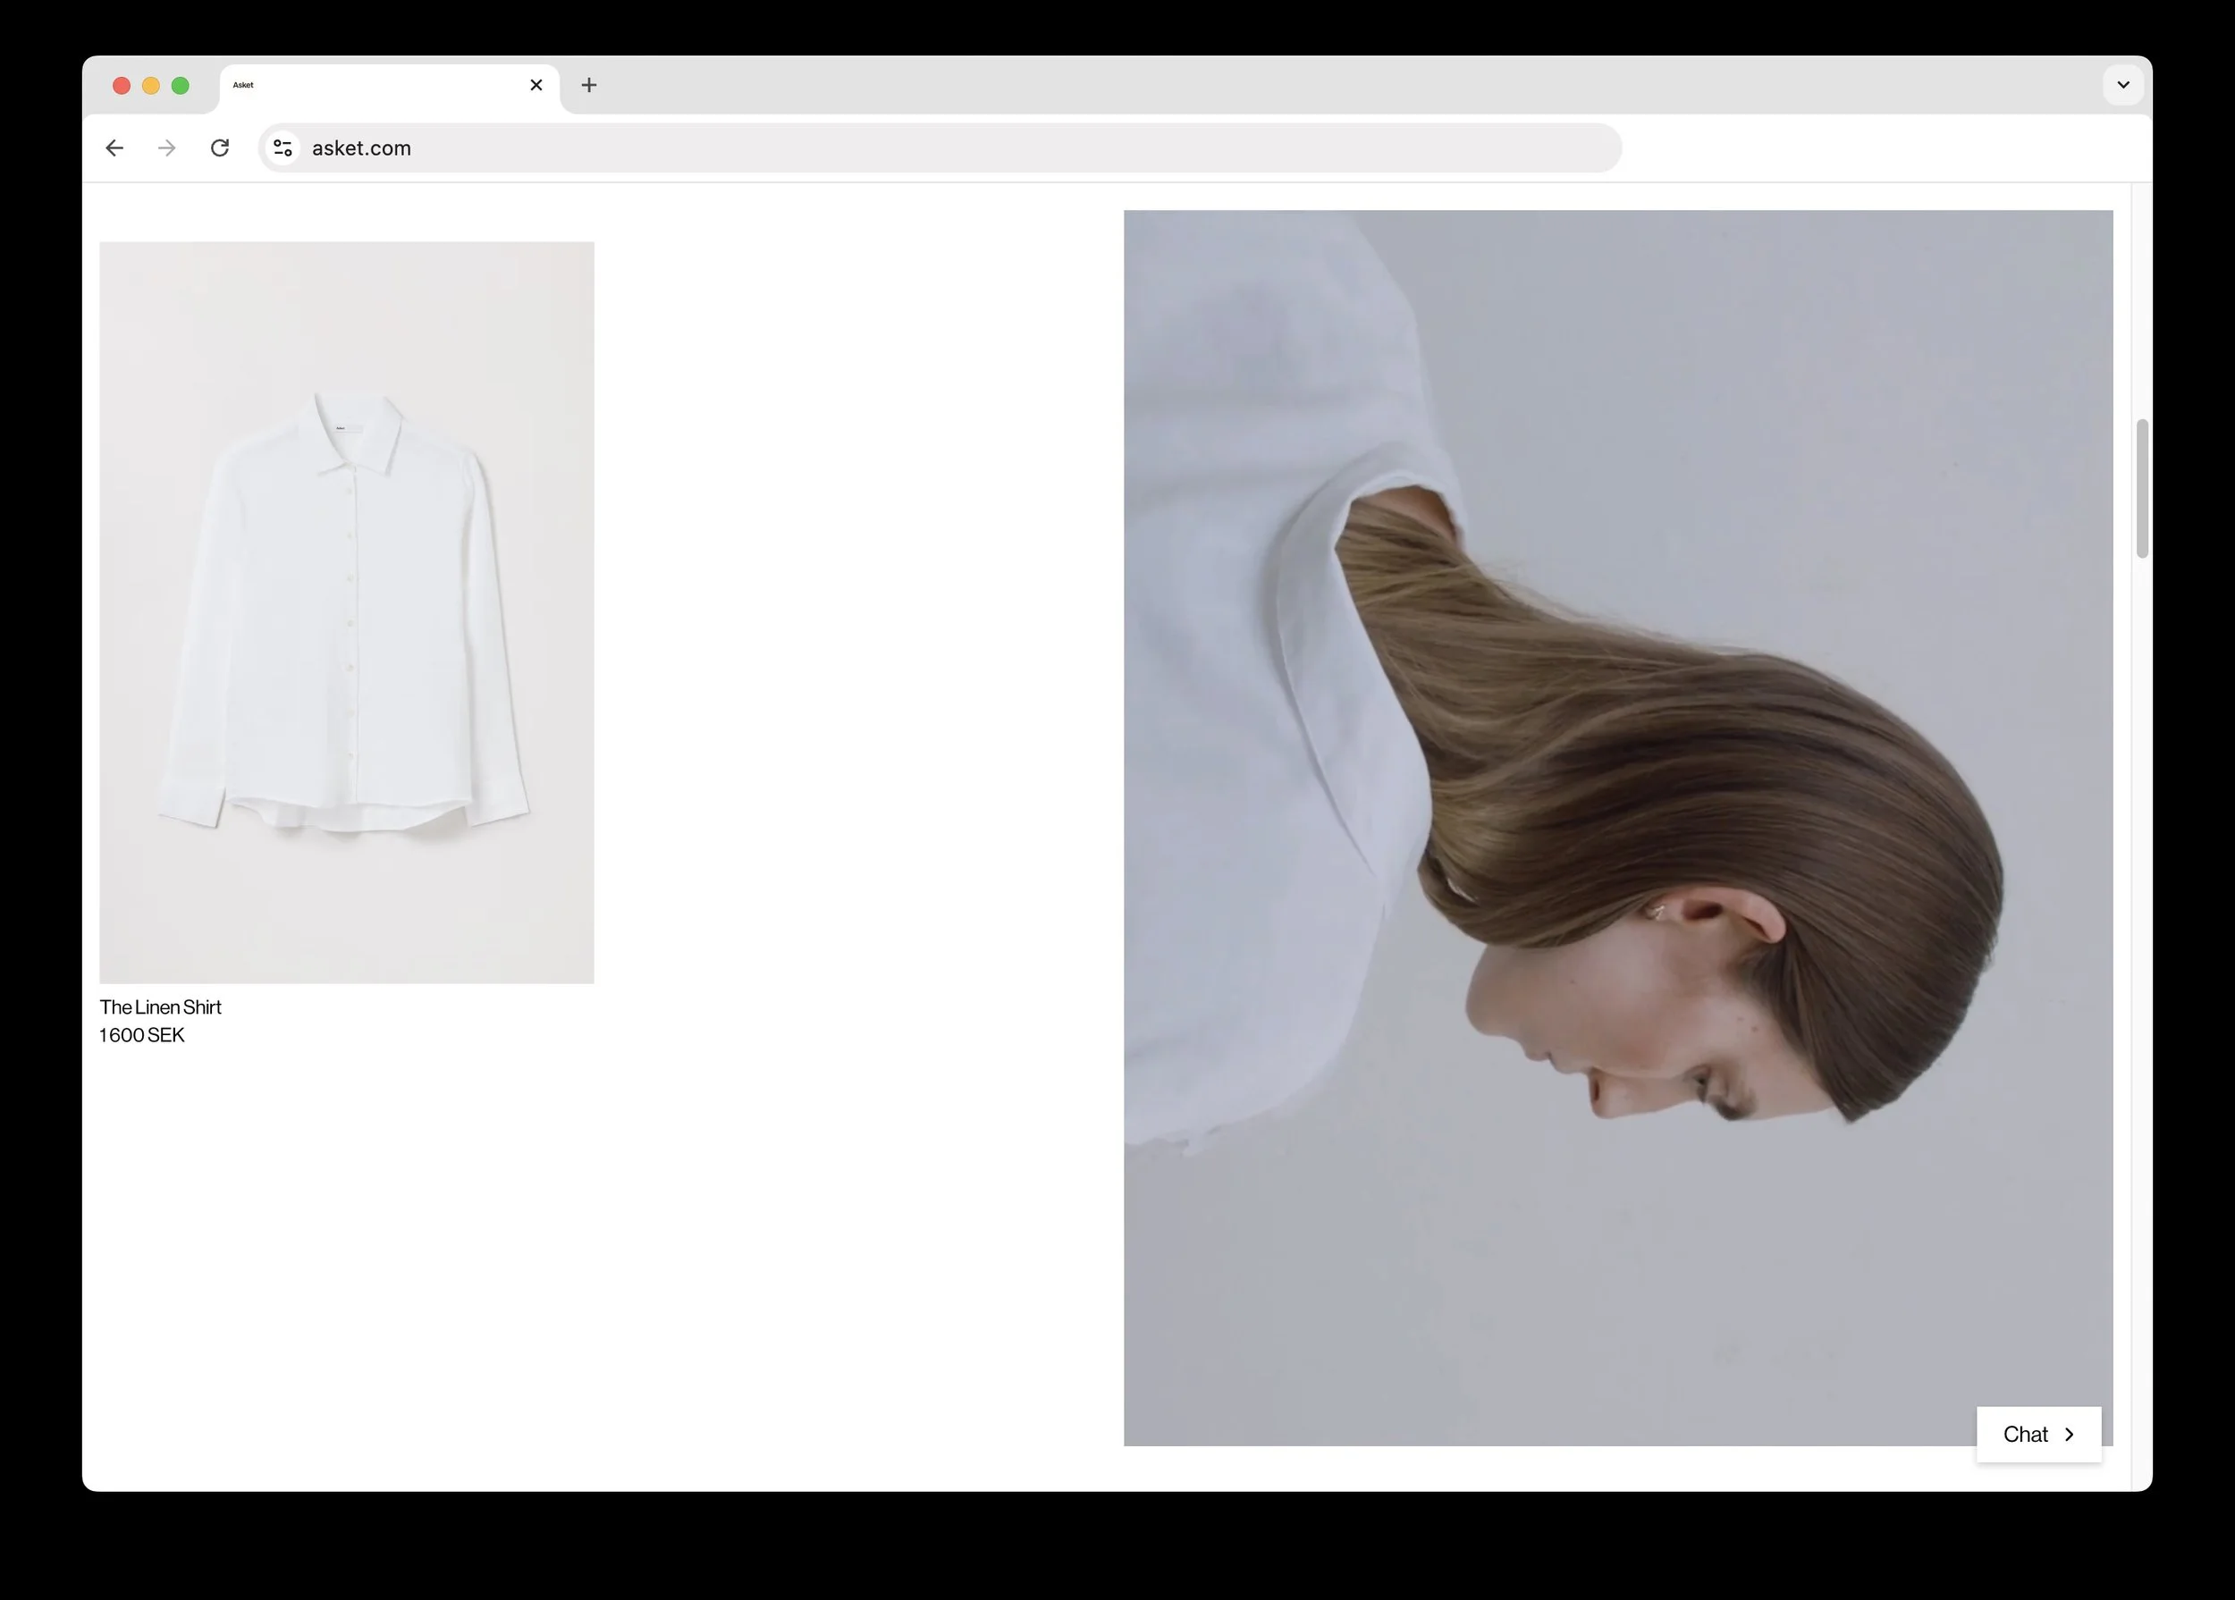Open a new tab with plus icon
Screen dimensions: 2235x1600
click(x=588, y=86)
